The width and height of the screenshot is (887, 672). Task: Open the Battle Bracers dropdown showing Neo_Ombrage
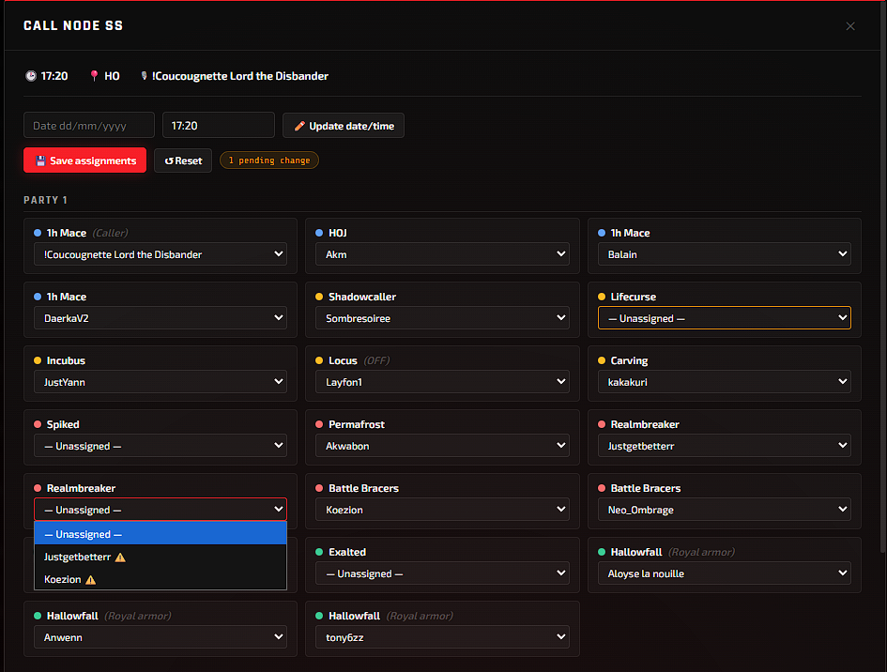[724, 510]
